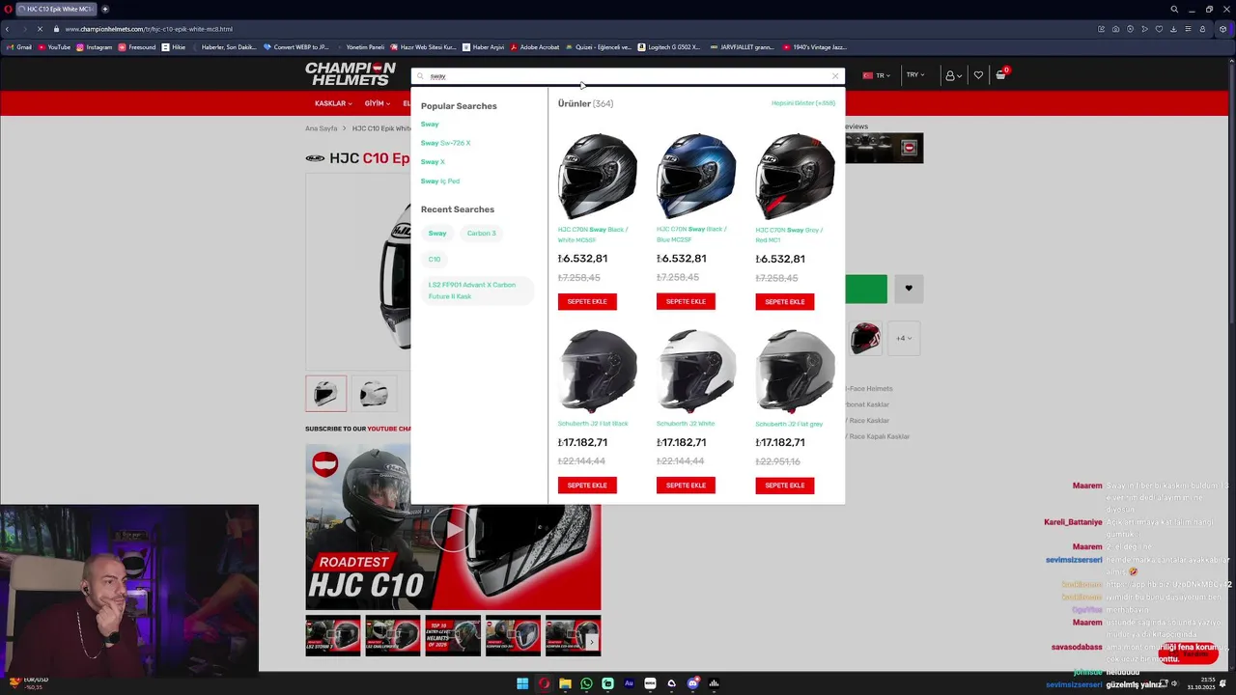
Task: Open the Gmail bookmark
Action: tap(19, 47)
